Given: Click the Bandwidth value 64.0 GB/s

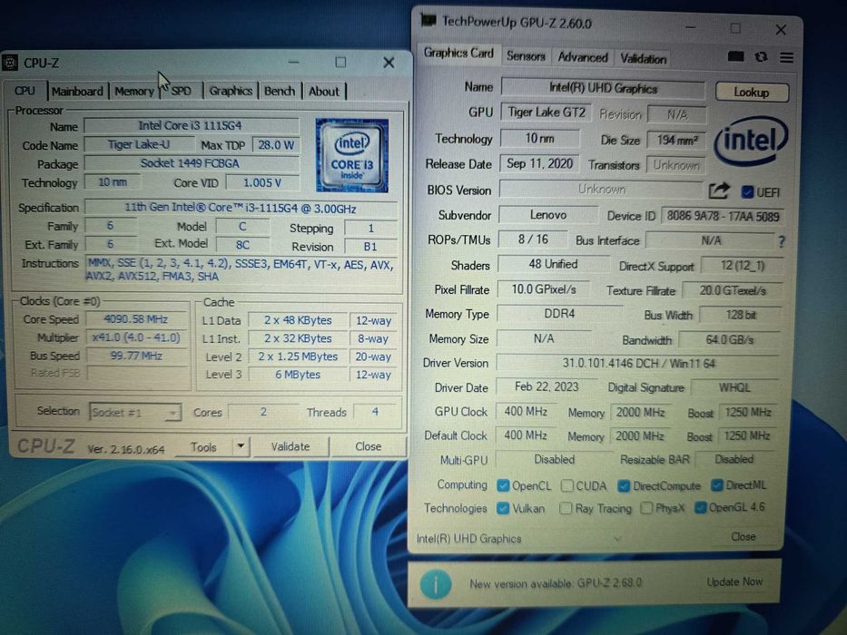Looking at the screenshot, I should click(730, 340).
